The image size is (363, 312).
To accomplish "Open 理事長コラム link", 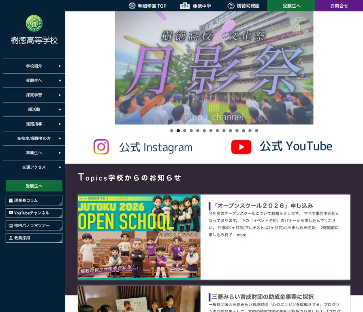I will coord(34,201).
